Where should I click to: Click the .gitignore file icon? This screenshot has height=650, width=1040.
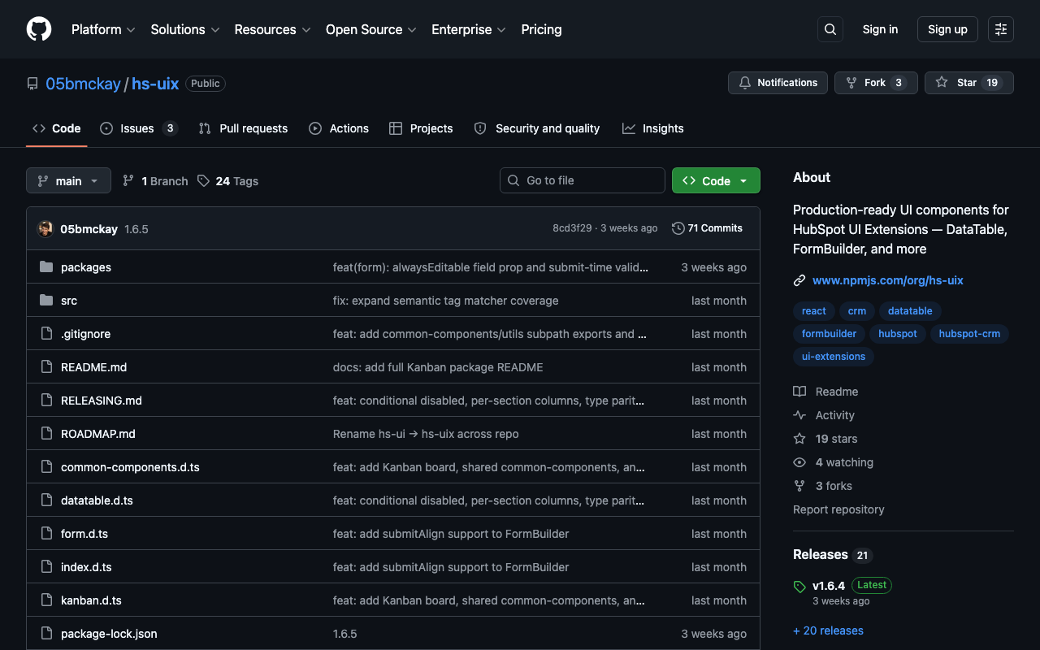point(46,334)
